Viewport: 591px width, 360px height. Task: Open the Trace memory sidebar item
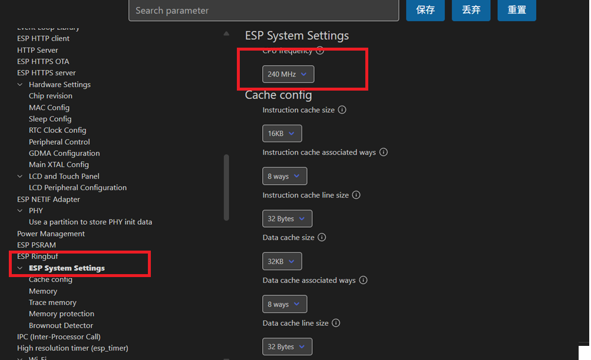[x=52, y=302]
